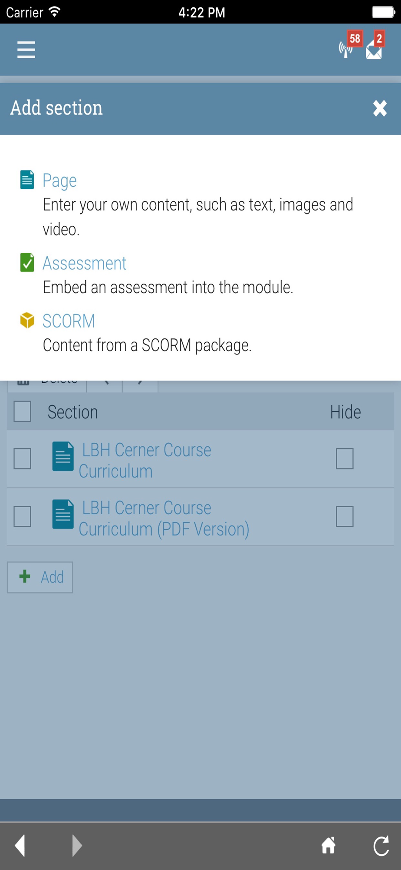Toggle the select-all Section header checkbox
This screenshot has width=401, height=870.
(22, 412)
